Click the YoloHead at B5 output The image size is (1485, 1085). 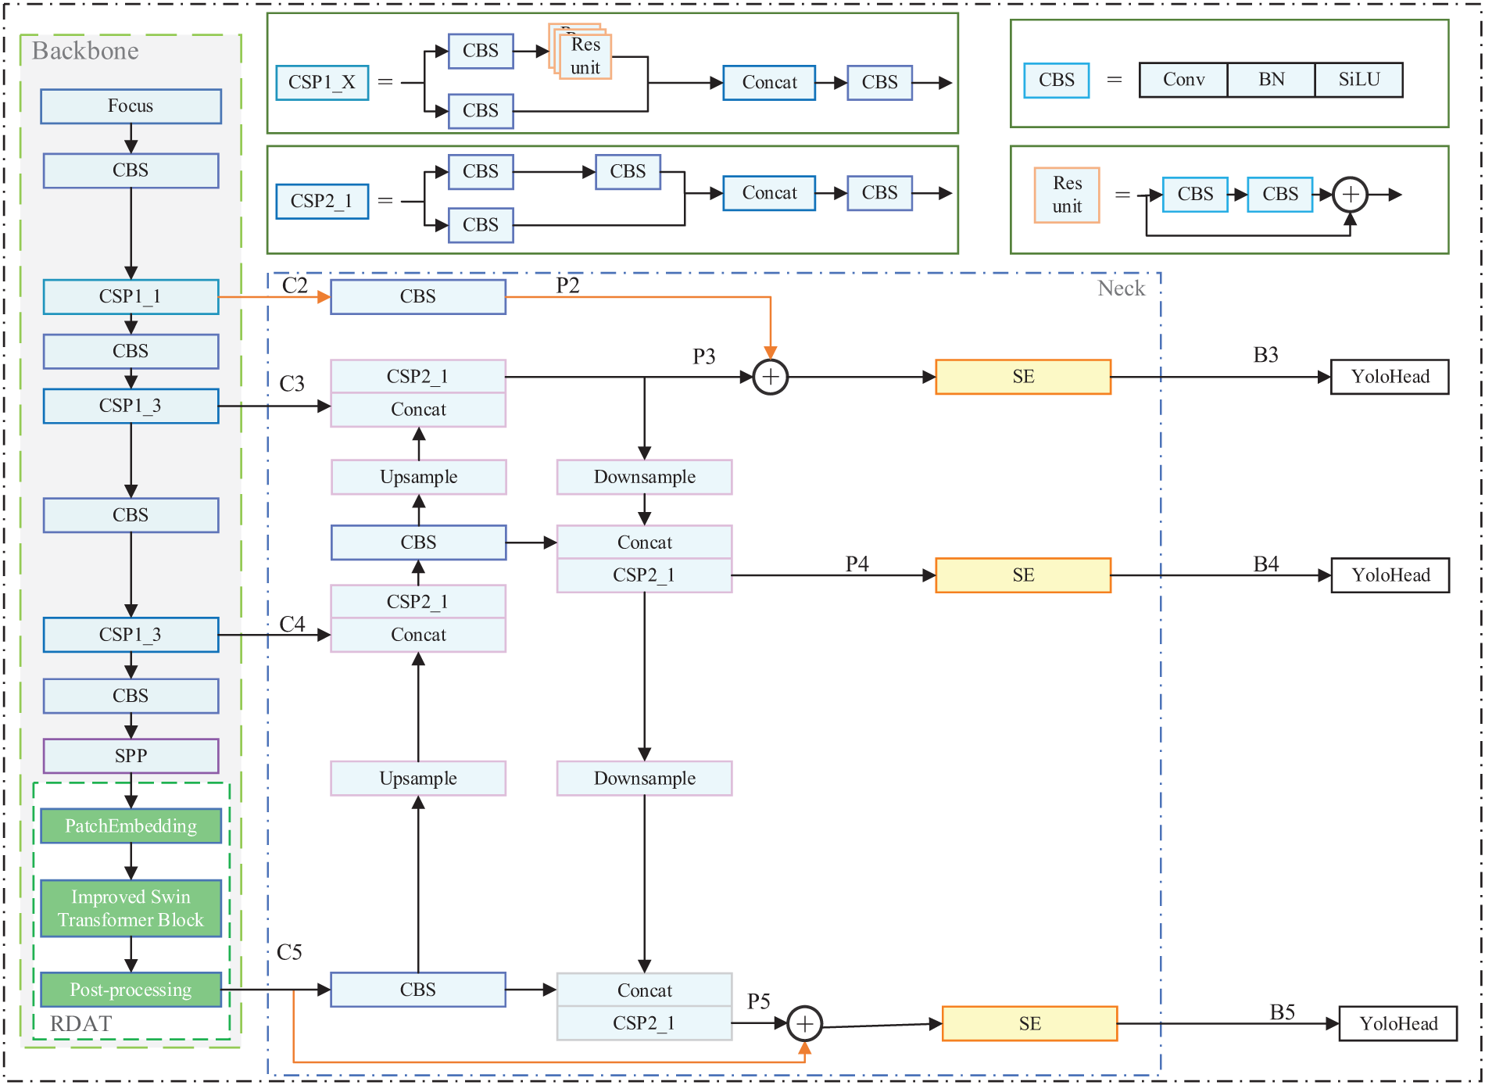[1397, 1023]
